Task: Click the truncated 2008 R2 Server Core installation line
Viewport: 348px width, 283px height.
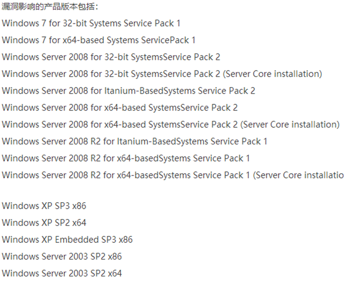Action: click(173, 175)
